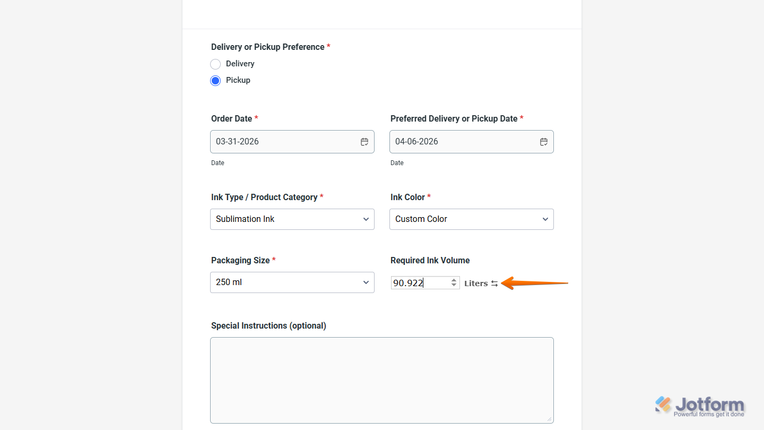Select the Pickup radio option
Viewport: 764px width, 430px height.
point(215,80)
